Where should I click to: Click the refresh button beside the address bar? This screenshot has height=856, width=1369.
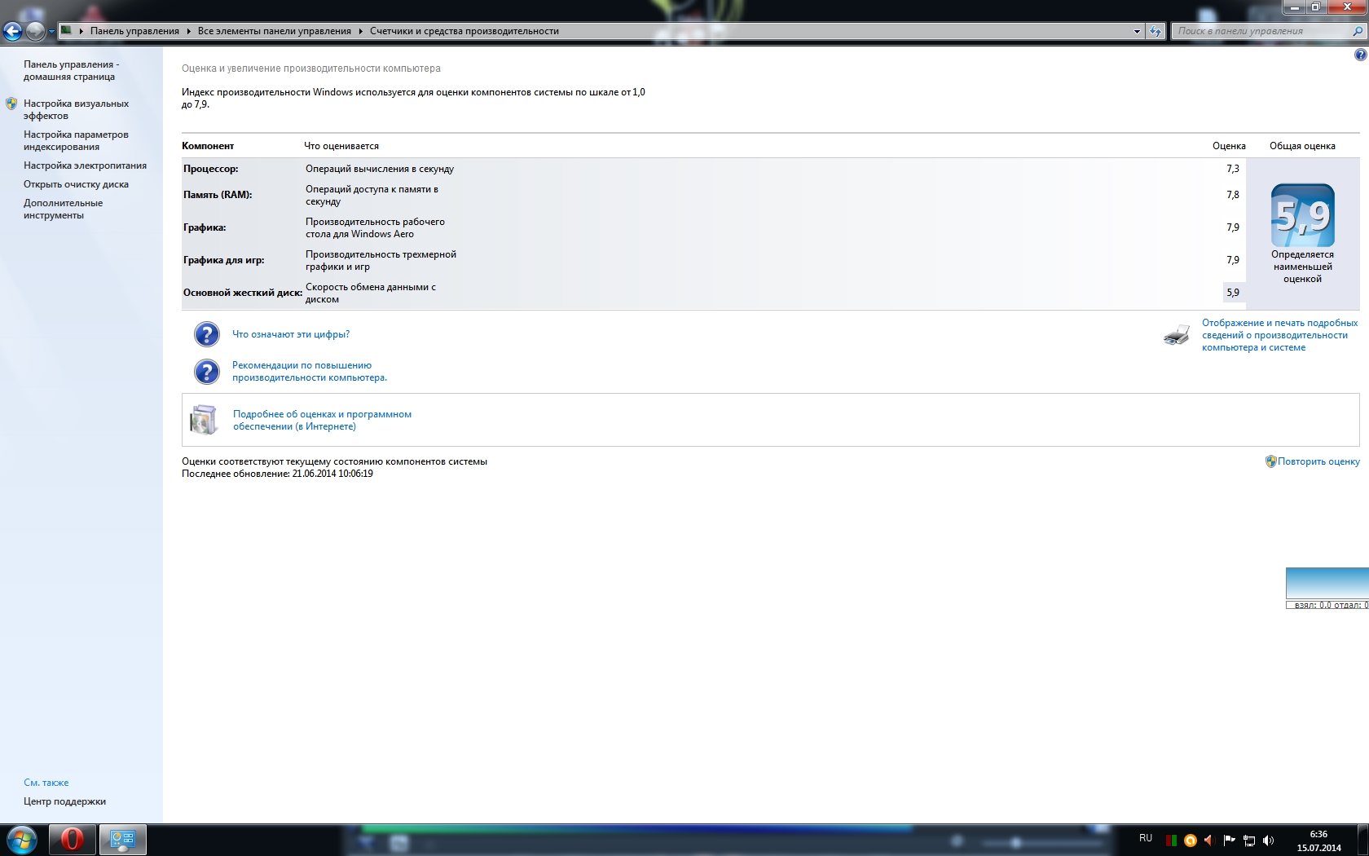click(x=1156, y=31)
